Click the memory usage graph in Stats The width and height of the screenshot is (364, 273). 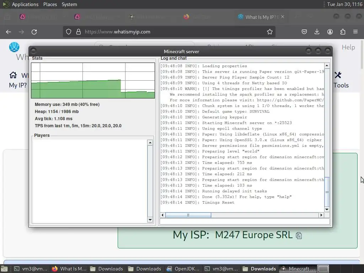click(93, 80)
